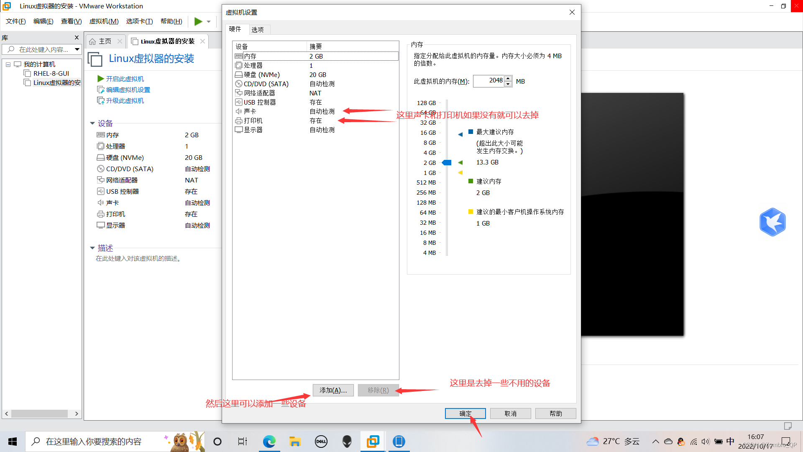
Task: Switch to 选项 tab in dialog
Action: point(258,30)
